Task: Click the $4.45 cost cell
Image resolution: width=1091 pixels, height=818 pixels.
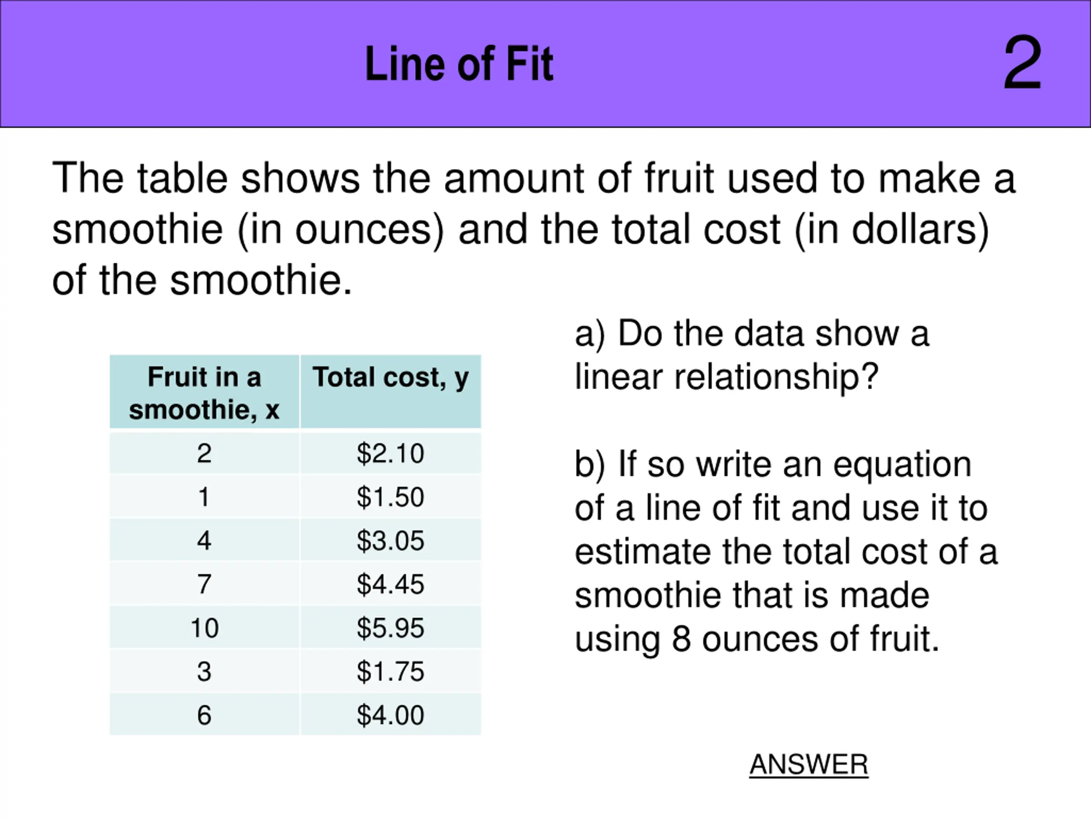Action: tap(391, 584)
